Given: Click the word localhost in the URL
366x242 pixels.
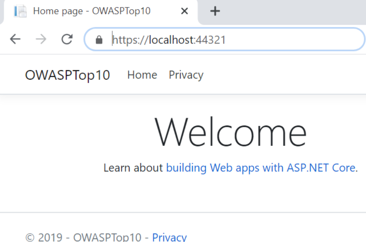Looking at the screenshot, I should (x=171, y=39).
